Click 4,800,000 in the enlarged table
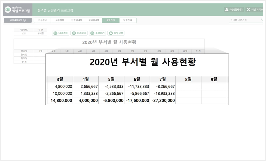This screenshot has height=161, width=266. pyautogui.click(x=63, y=86)
